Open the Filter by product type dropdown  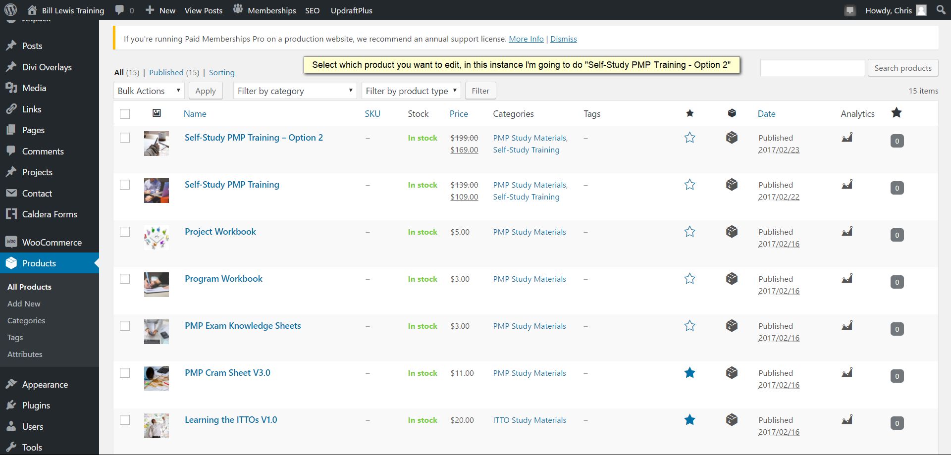411,91
